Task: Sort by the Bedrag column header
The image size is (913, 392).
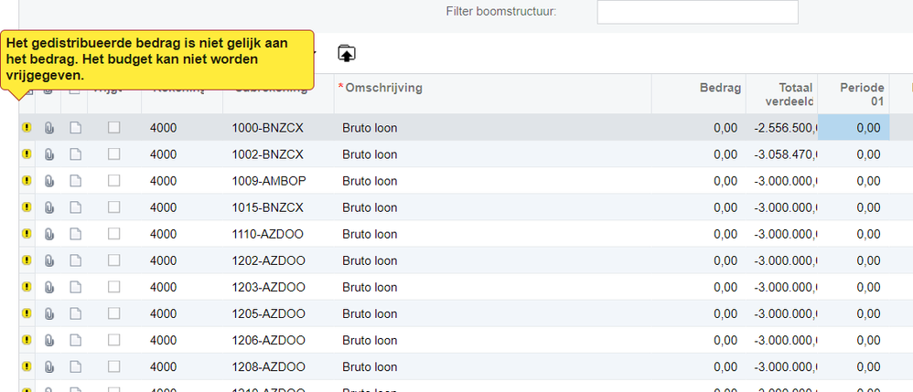Action: 720,88
